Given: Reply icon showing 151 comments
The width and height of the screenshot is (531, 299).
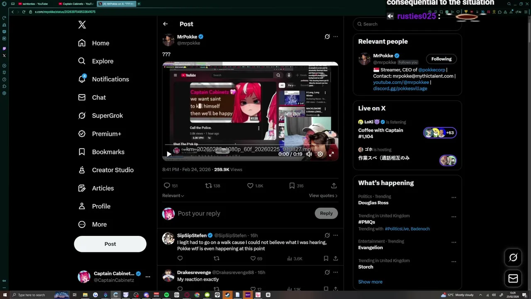Looking at the screenshot, I should tap(167, 186).
